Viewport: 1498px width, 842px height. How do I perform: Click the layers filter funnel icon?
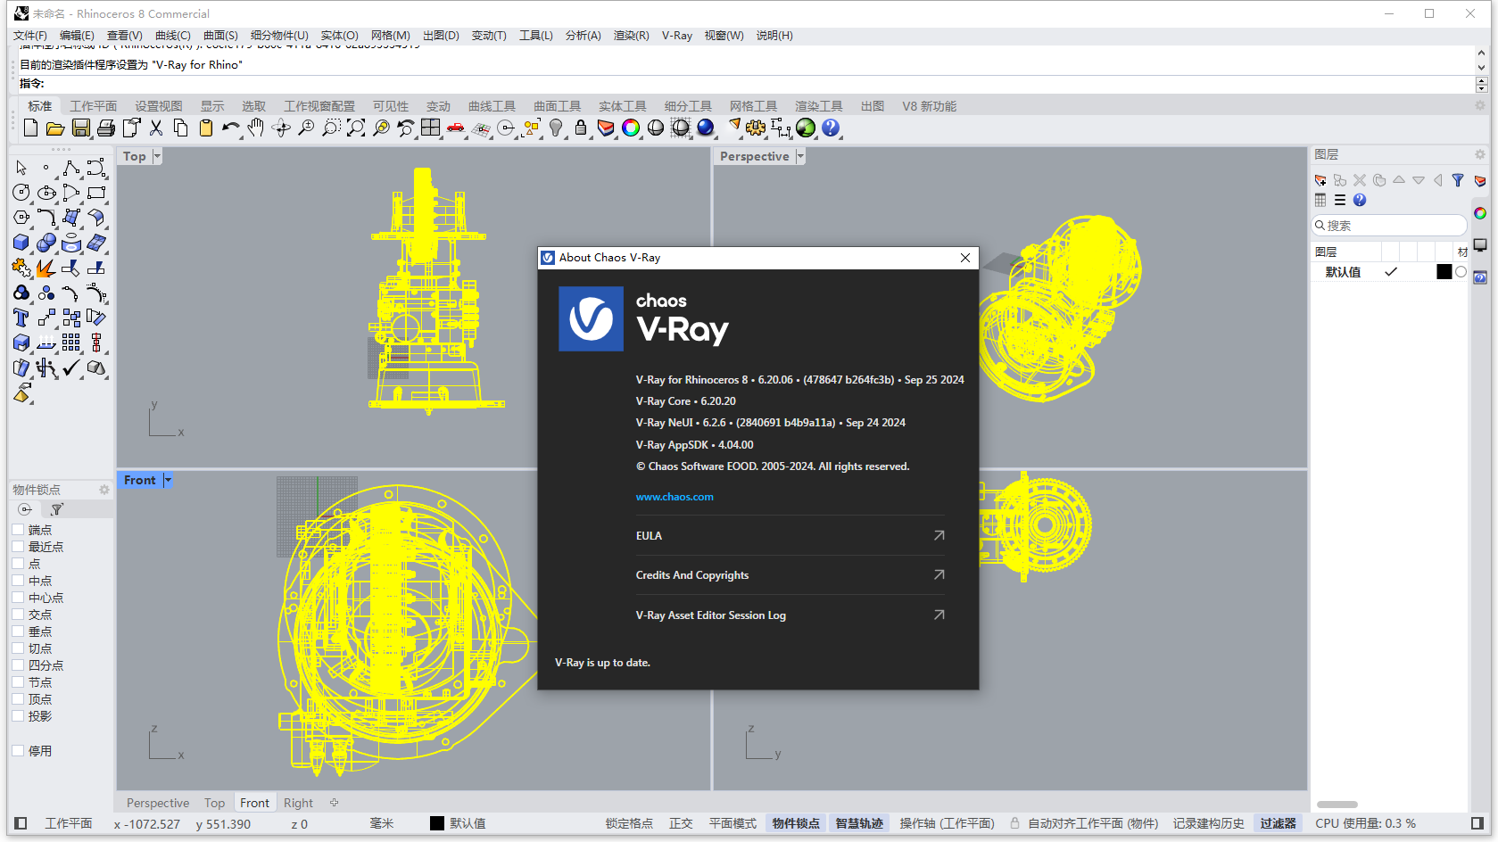(1458, 180)
